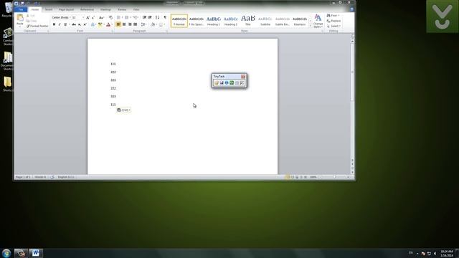This screenshot has width=459, height=258.
Task: Open the References ribbon tab
Action: coord(87,9)
